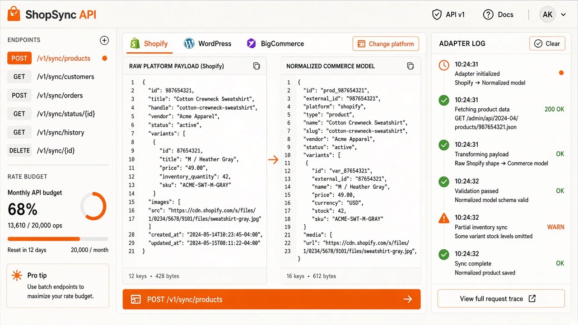The image size is (578, 325).
Task: Switch to the WordPress tab
Action: point(208,44)
